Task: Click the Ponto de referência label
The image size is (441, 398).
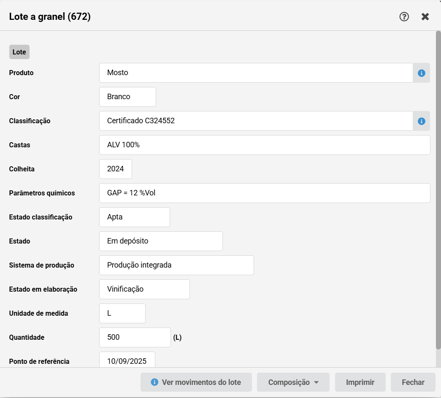Action: point(39,361)
